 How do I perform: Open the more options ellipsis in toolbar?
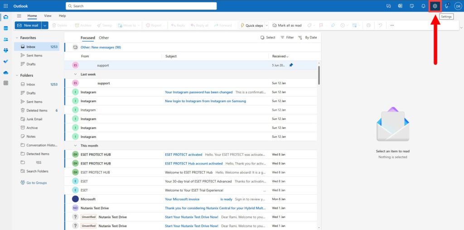392,25
